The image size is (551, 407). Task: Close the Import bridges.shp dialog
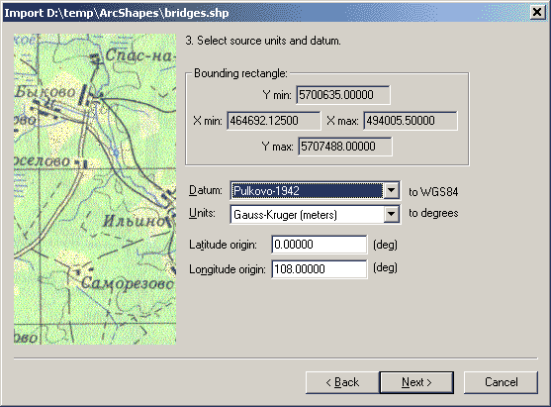coord(537,12)
